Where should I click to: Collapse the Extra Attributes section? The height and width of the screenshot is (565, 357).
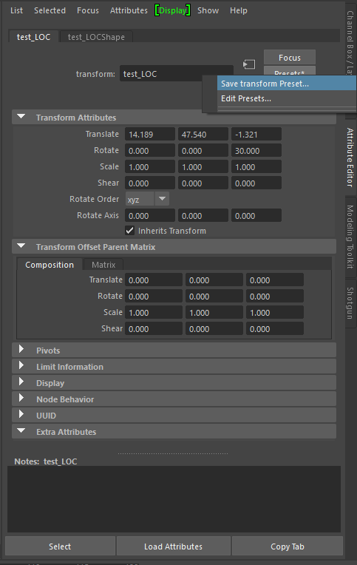[21, 431]
